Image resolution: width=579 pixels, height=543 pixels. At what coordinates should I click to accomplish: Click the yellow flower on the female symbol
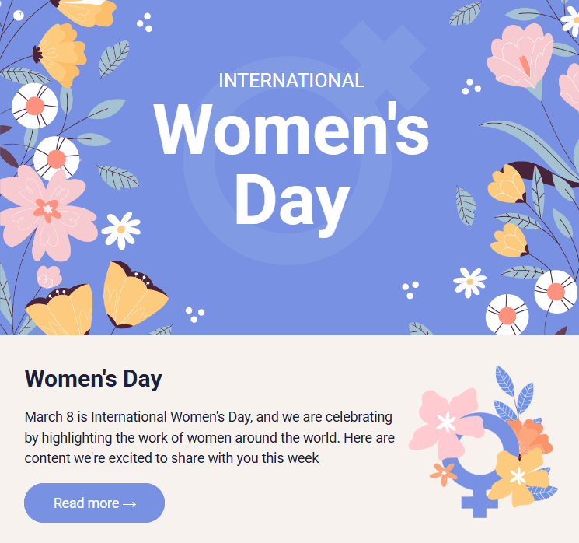[518, 475]
